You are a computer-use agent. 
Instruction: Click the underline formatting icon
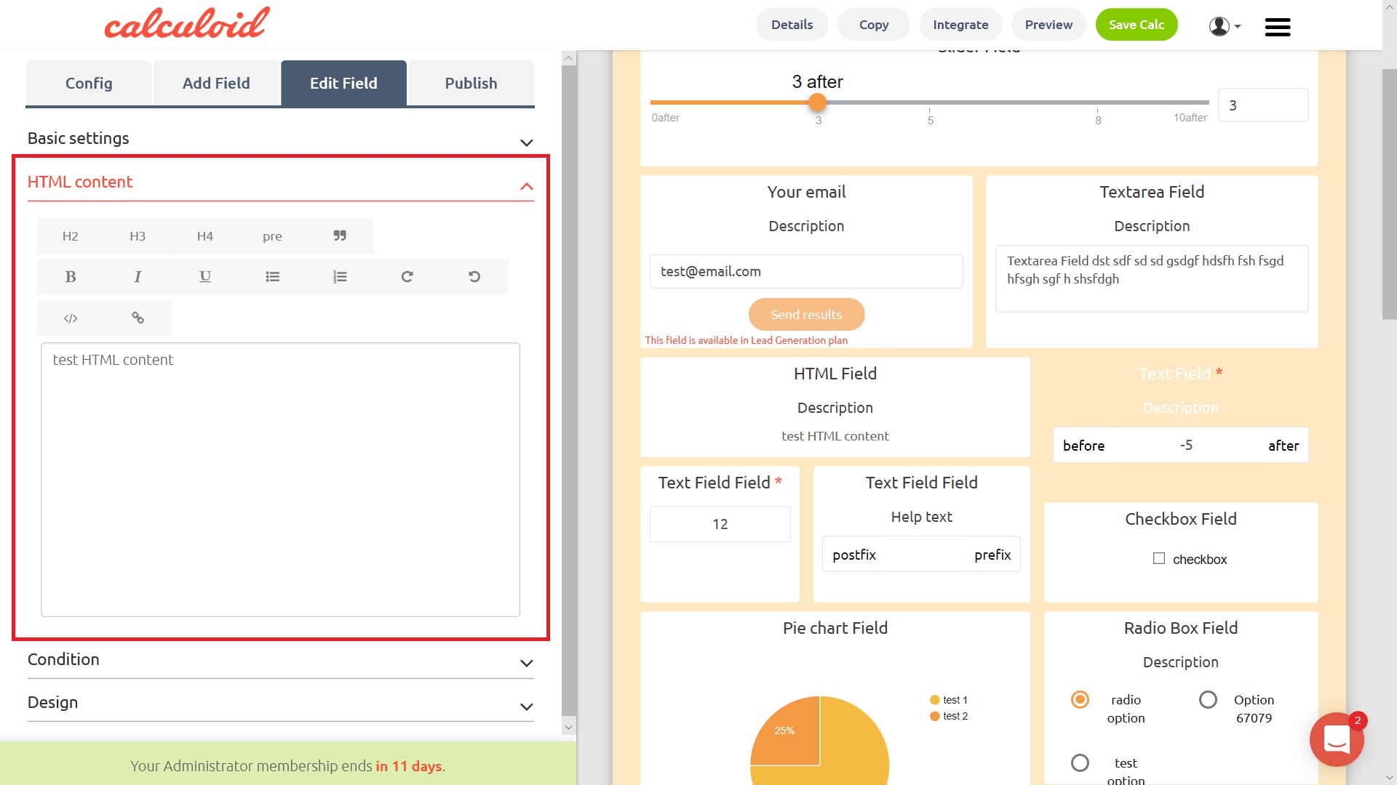point(205,277)
